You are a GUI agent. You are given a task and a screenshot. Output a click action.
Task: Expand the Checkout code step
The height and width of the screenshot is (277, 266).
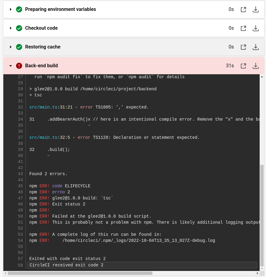click(11, 28)
